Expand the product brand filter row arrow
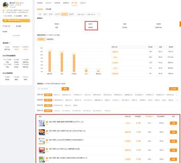Image resolution: width=181 pixels, height=163 pixels. pyautogui.click(x=177, y=100)
